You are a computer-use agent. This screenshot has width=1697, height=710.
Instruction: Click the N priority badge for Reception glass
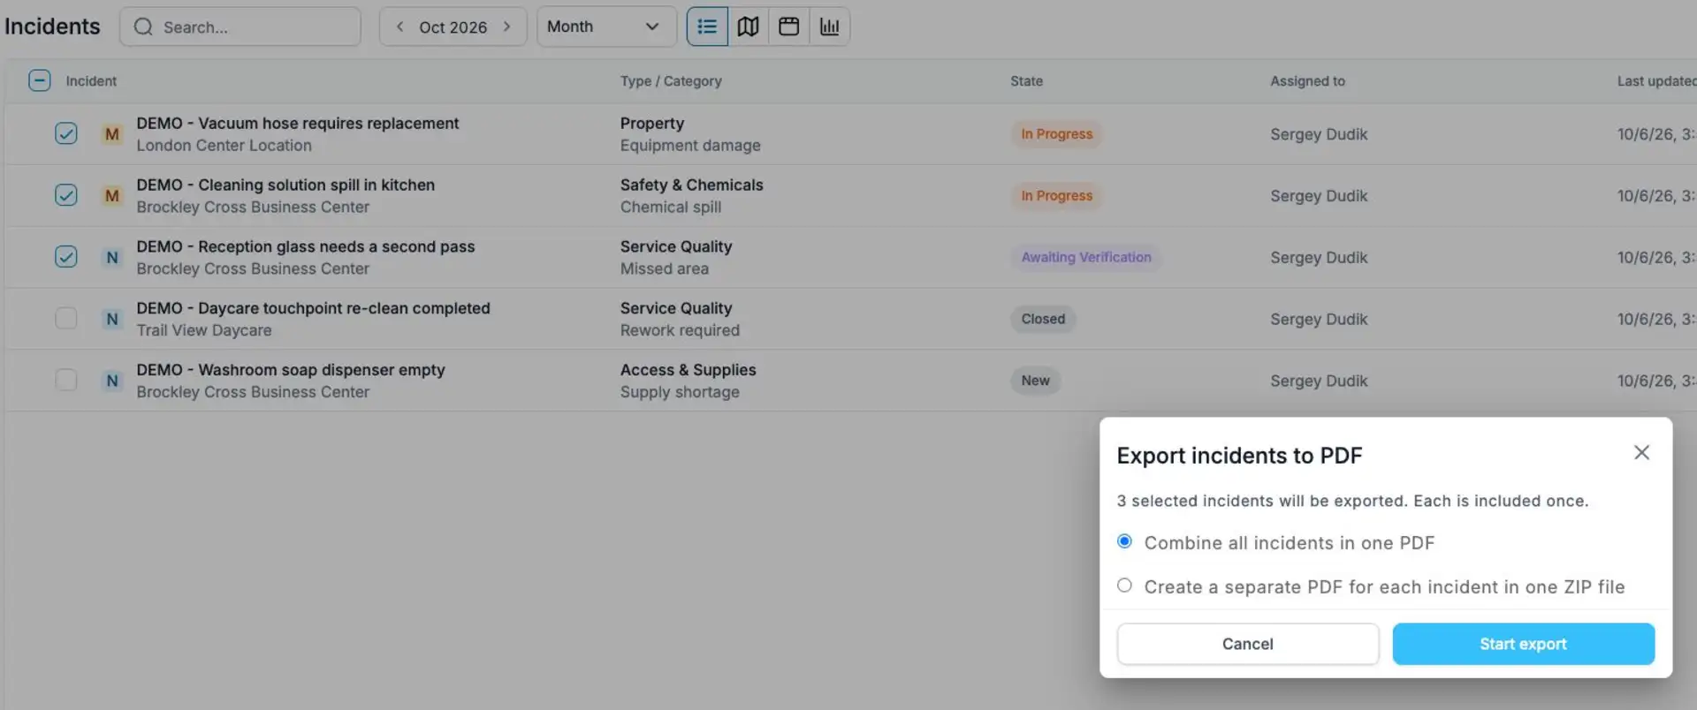tap(111, 258)
